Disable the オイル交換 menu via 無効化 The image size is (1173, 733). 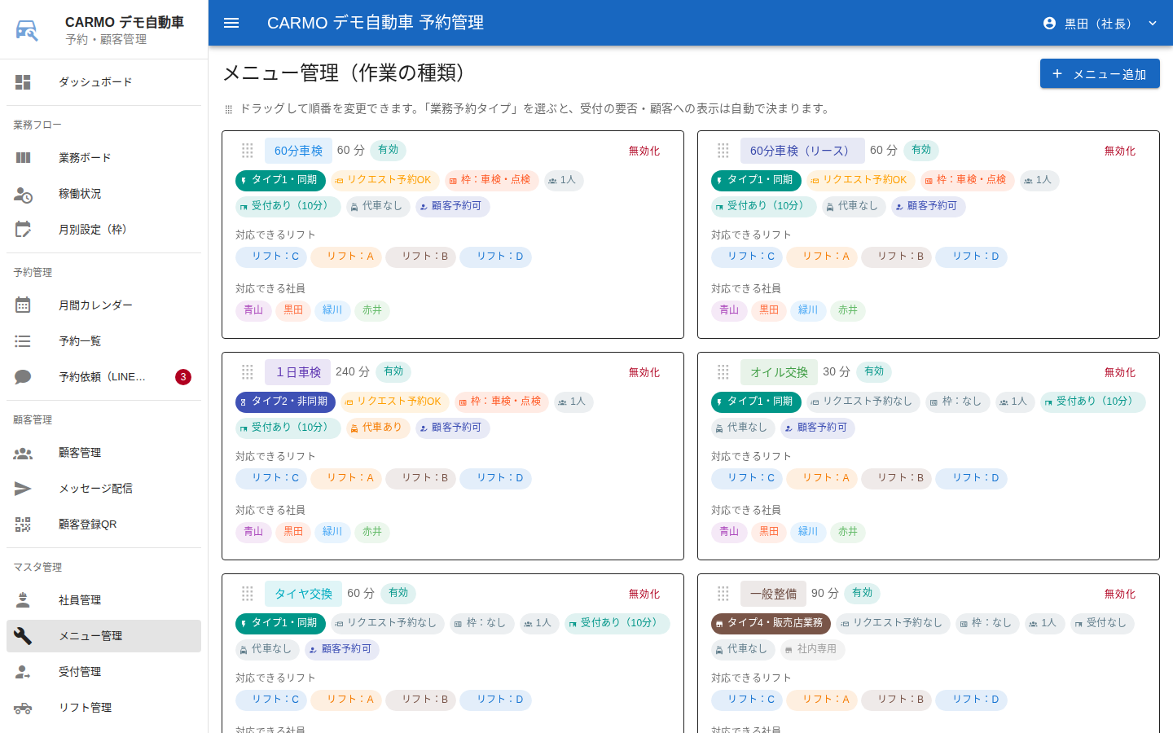[1120, 372]
